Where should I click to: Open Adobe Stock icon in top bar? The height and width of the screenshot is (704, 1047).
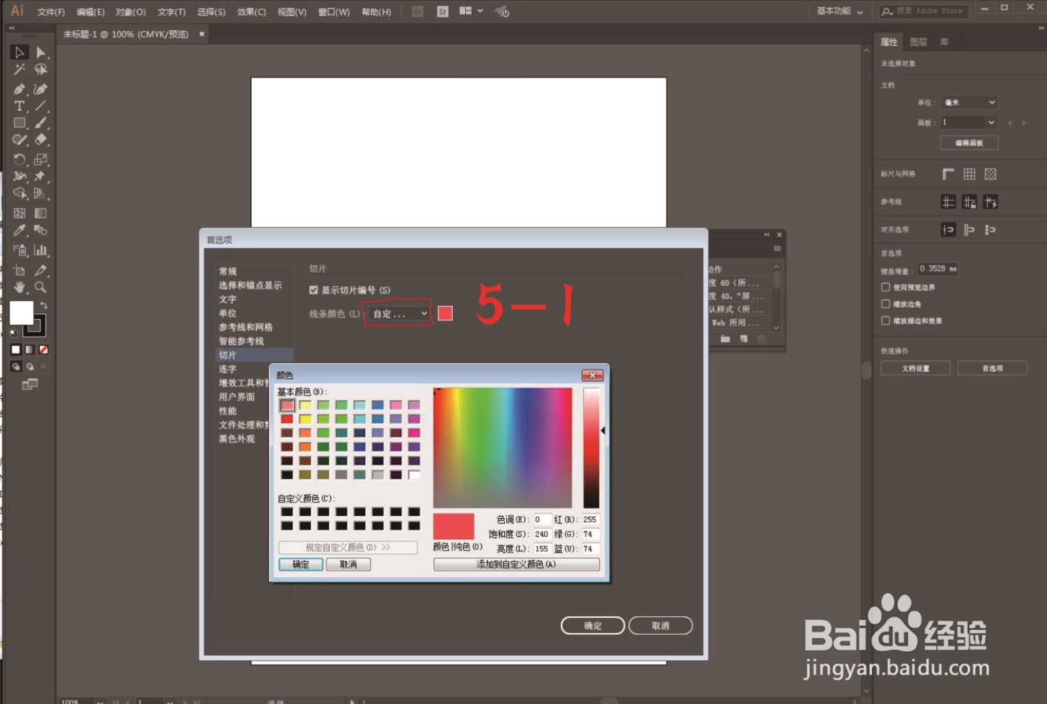[x=442, y=11]
